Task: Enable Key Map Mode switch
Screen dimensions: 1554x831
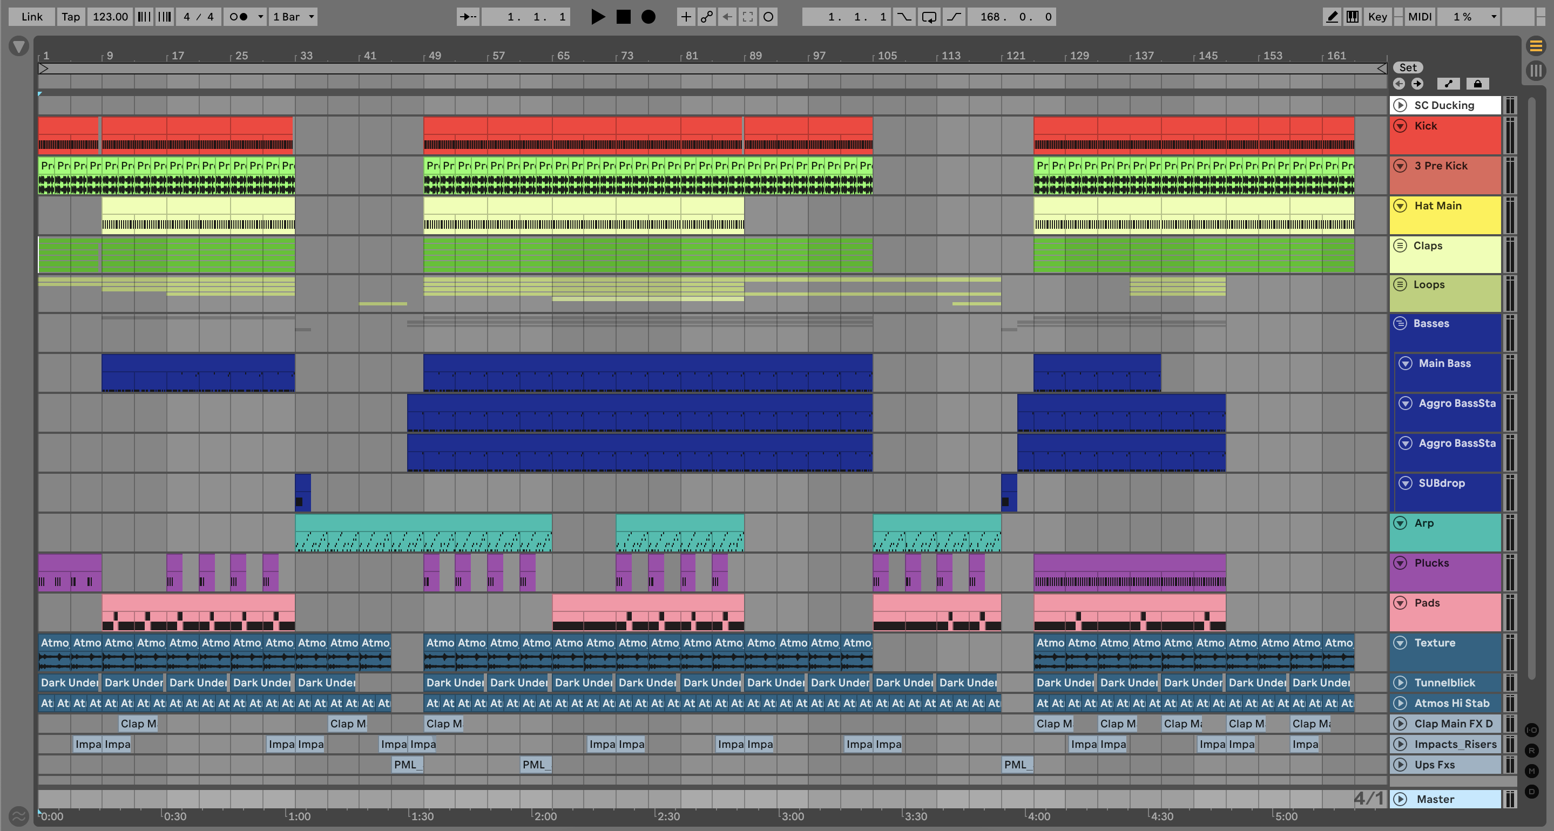Action: pos(1377,17)
